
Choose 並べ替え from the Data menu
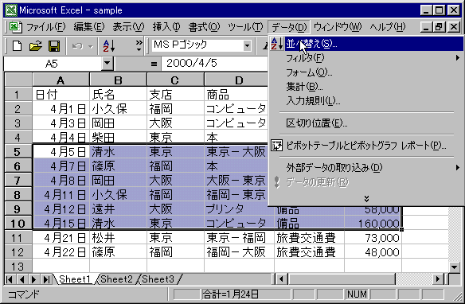coord(367,44)
